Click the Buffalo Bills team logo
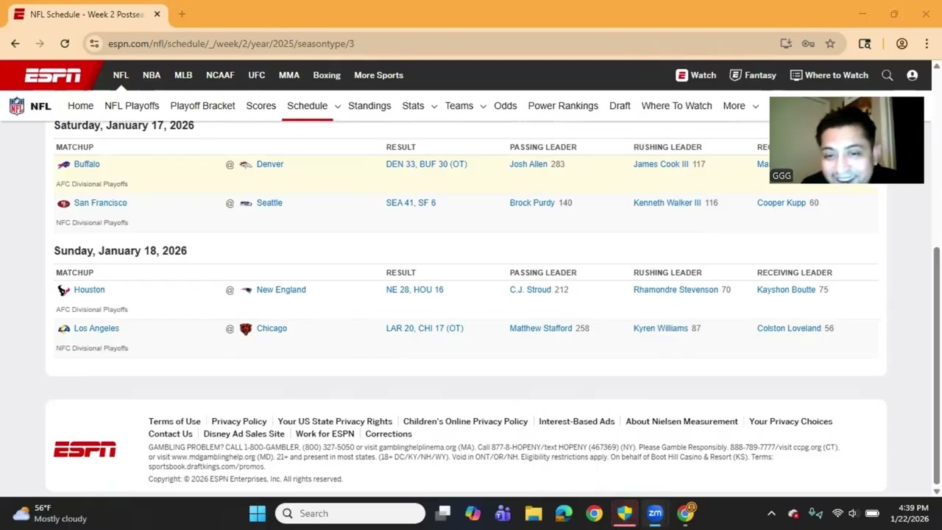 pyautogui.click(x=64, y=164)
